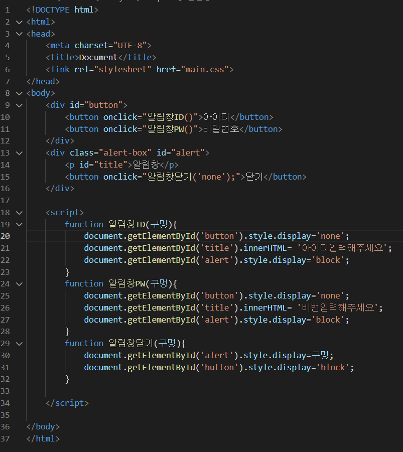This screenshot has height=452, width=403.
Task: Click 'block' value on line 31
Action: [x=333, y=368]
